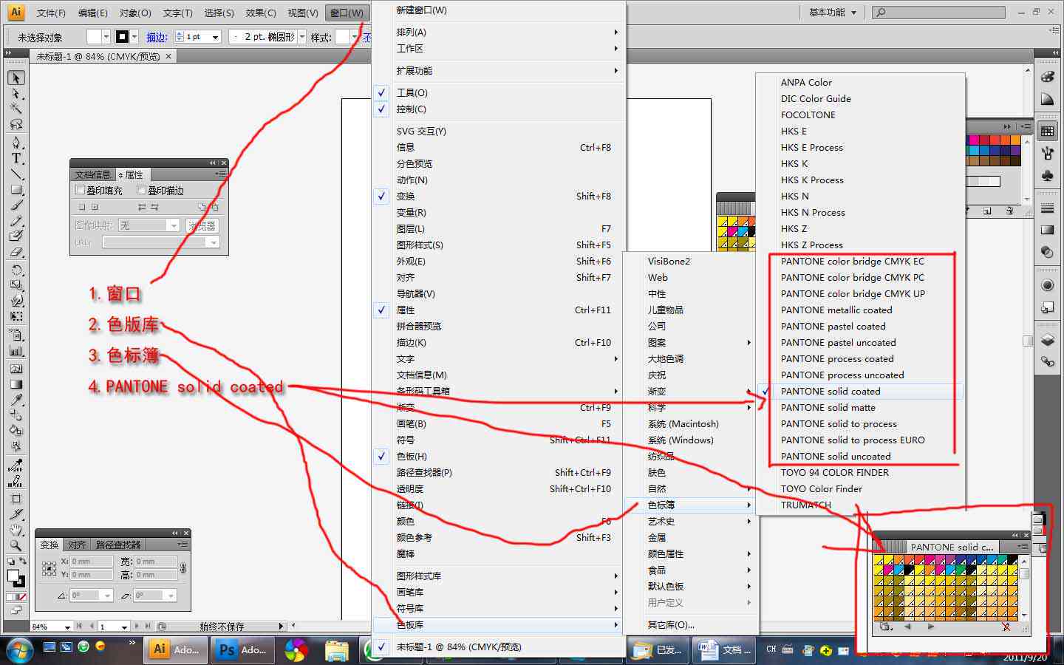Toggle the checked 属性 panel item

click(498, 310)
